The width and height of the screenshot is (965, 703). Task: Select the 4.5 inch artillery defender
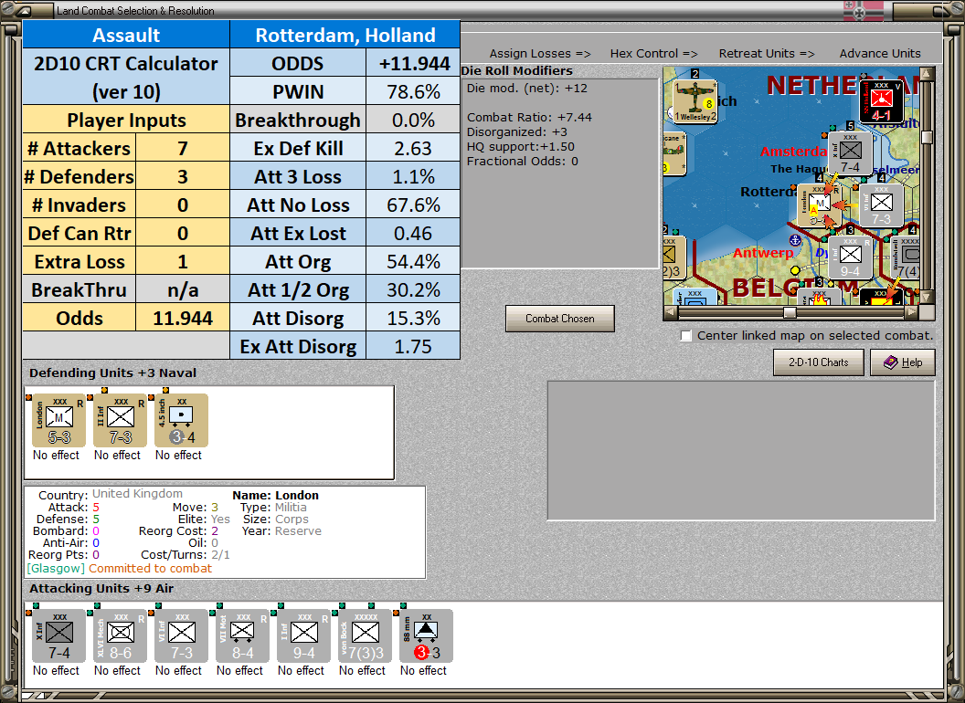[178, 421]
